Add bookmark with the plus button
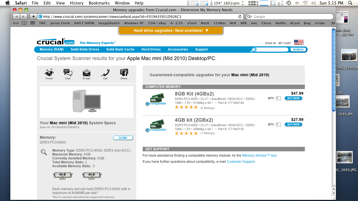358x201 pixels. [x=33, y=16]
